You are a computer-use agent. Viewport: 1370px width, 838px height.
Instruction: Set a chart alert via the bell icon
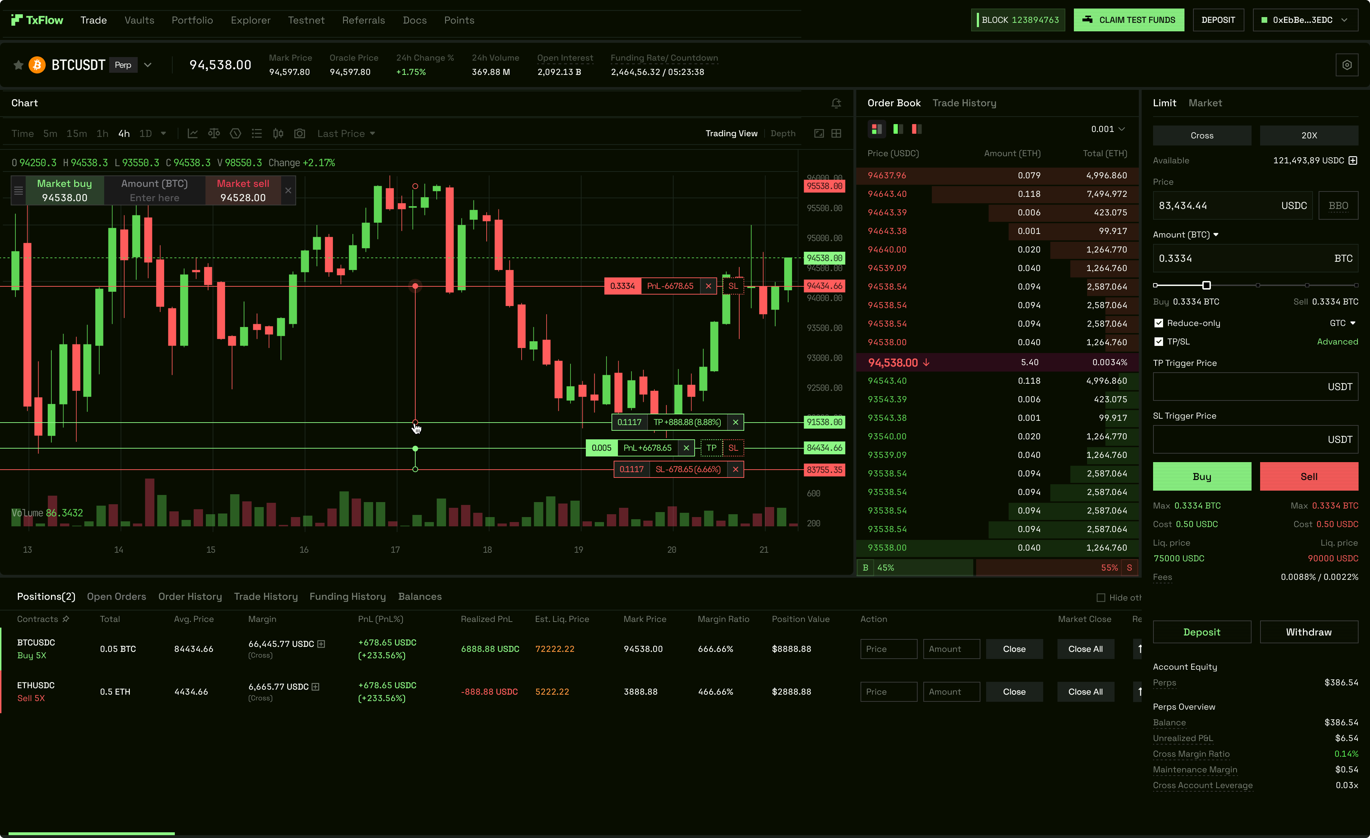pos(837,103)
